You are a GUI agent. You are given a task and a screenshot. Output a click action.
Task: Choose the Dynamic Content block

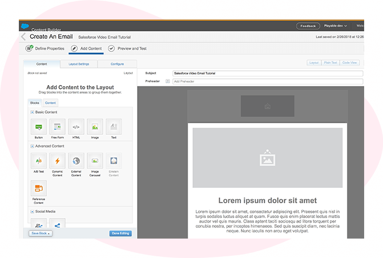[x=58, y=161]
